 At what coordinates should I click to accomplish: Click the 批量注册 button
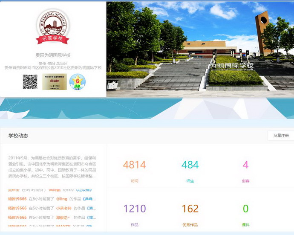pyautogui.click(x=281, y=136)
